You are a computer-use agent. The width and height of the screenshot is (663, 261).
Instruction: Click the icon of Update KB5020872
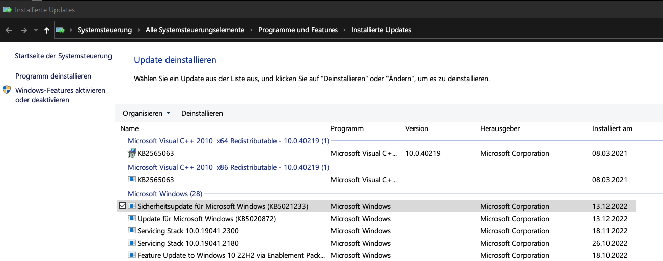coord(132,219)
